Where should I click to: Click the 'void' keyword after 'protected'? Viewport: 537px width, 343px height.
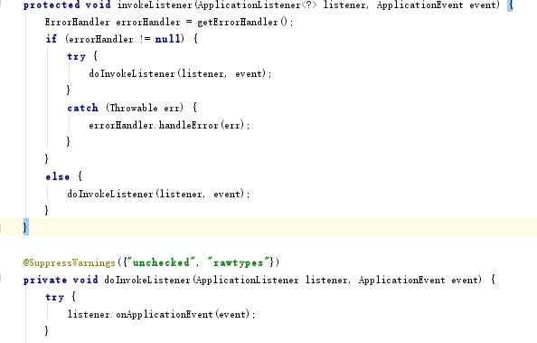click(98, 5)
